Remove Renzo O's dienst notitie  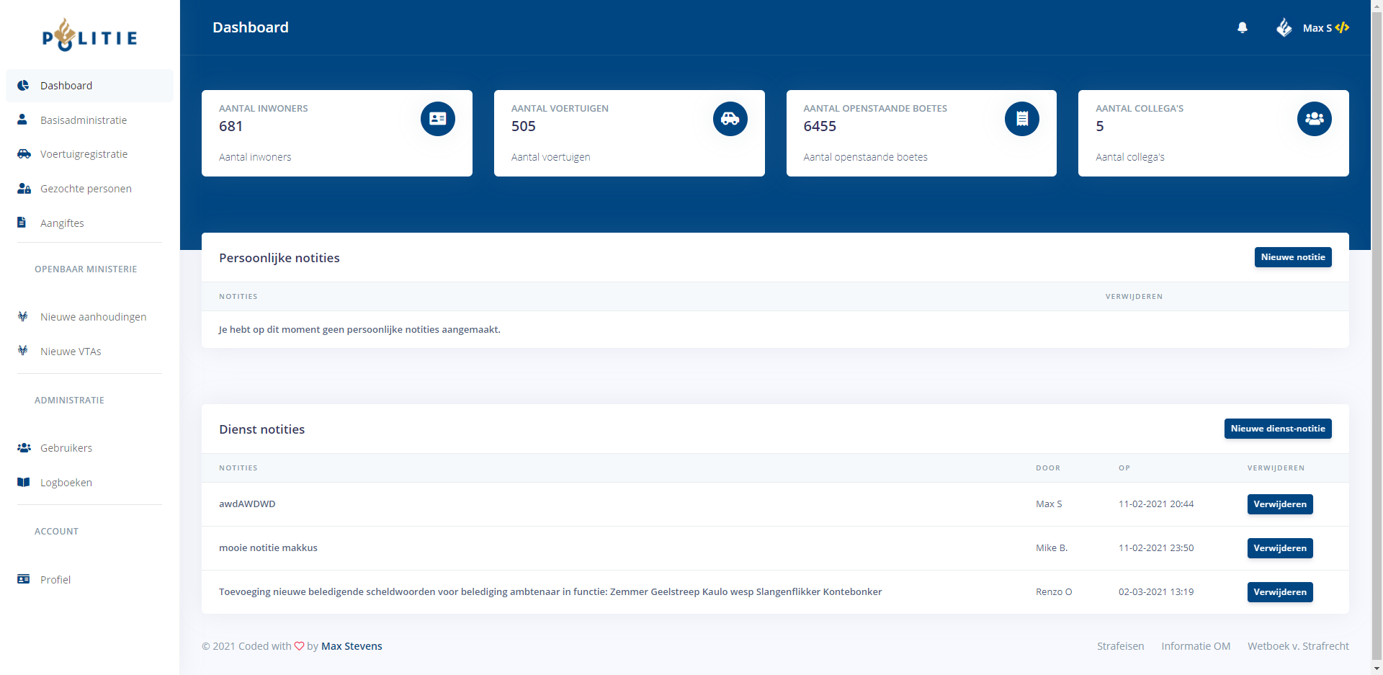coord(1279,592)
